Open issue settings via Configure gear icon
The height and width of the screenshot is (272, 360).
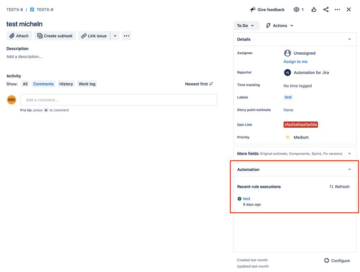coord(327,260)
